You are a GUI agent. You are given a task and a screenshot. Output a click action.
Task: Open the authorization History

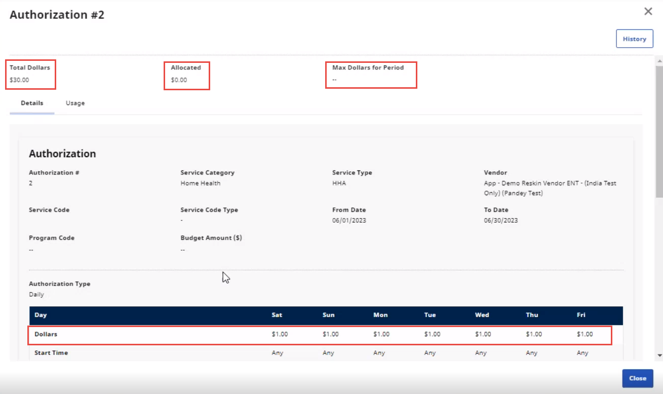(x=634, y=39)
